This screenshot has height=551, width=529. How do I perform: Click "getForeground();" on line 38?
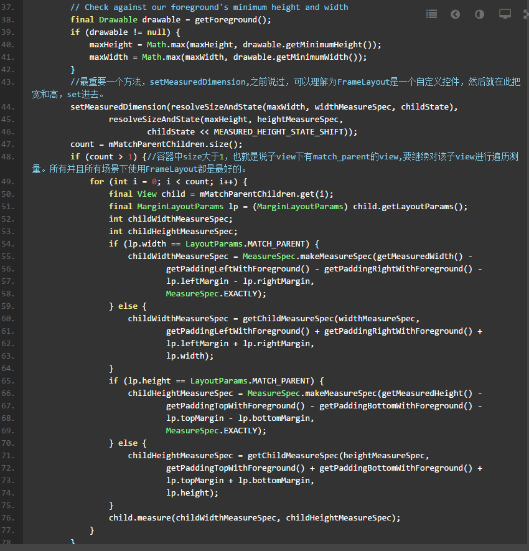(233, 20)
